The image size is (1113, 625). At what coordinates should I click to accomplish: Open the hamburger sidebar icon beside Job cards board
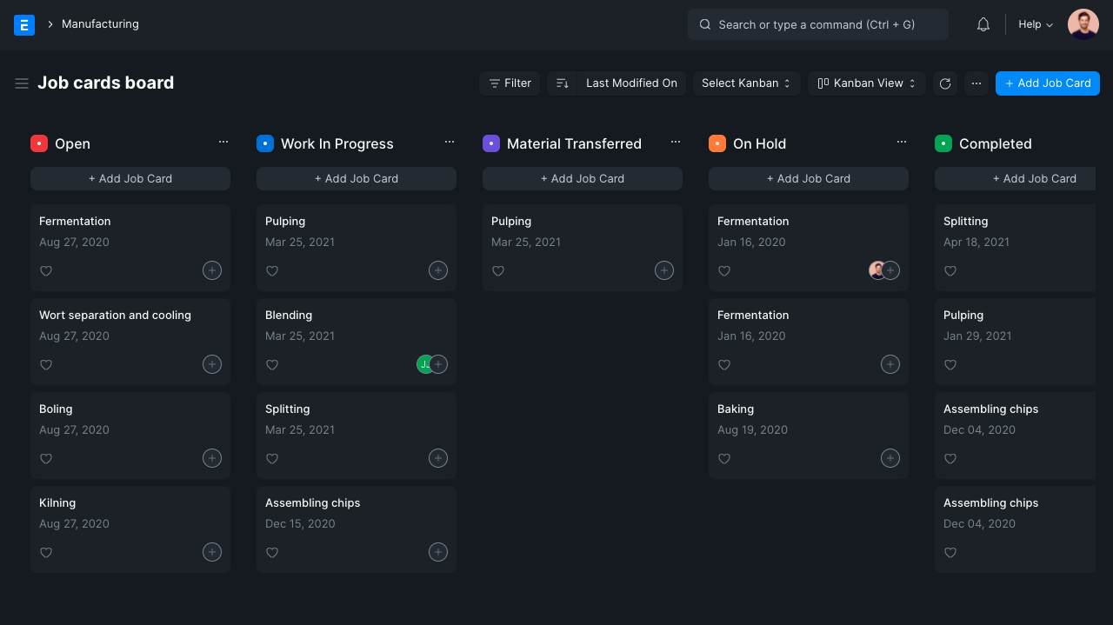coord(22,83)
